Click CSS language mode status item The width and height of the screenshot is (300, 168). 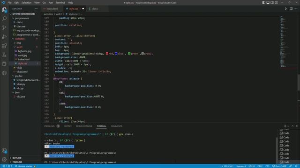click(267, 166)
